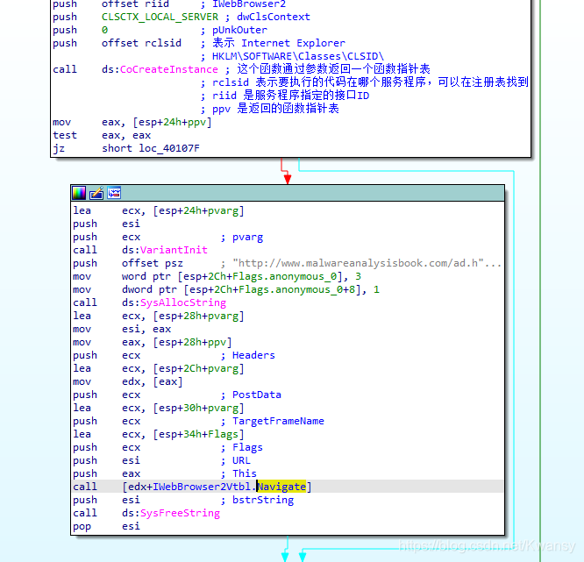Click the '; This' comment
The image size is (584, 562).
click(239, 473)
